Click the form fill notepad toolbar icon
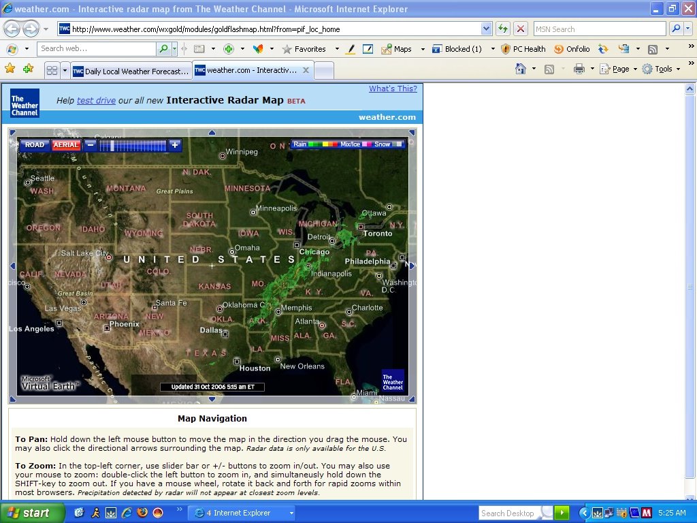 [368, 49]
